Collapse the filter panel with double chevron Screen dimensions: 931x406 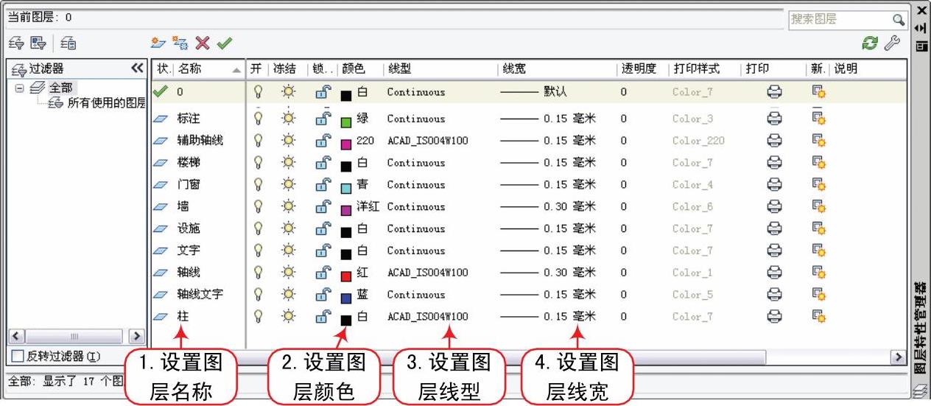point(138,68)
